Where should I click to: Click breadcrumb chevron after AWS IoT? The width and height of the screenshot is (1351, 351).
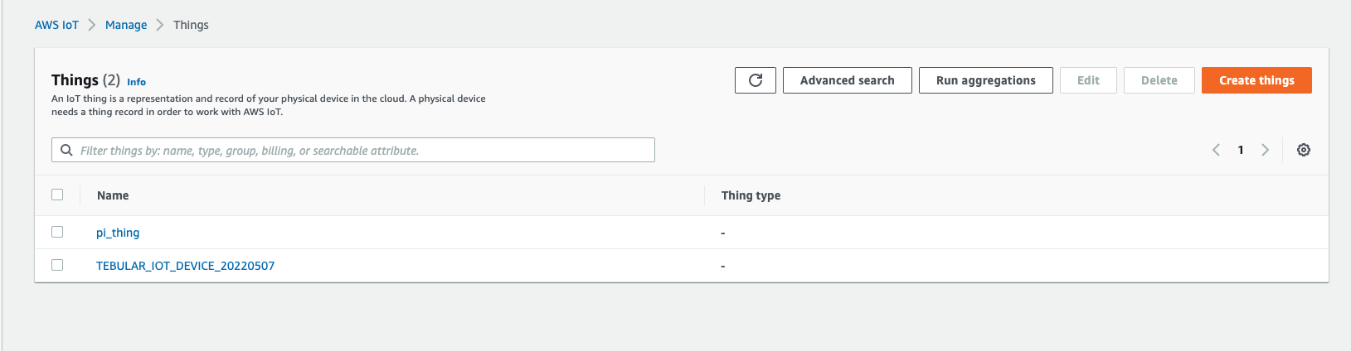click(92, 25)
